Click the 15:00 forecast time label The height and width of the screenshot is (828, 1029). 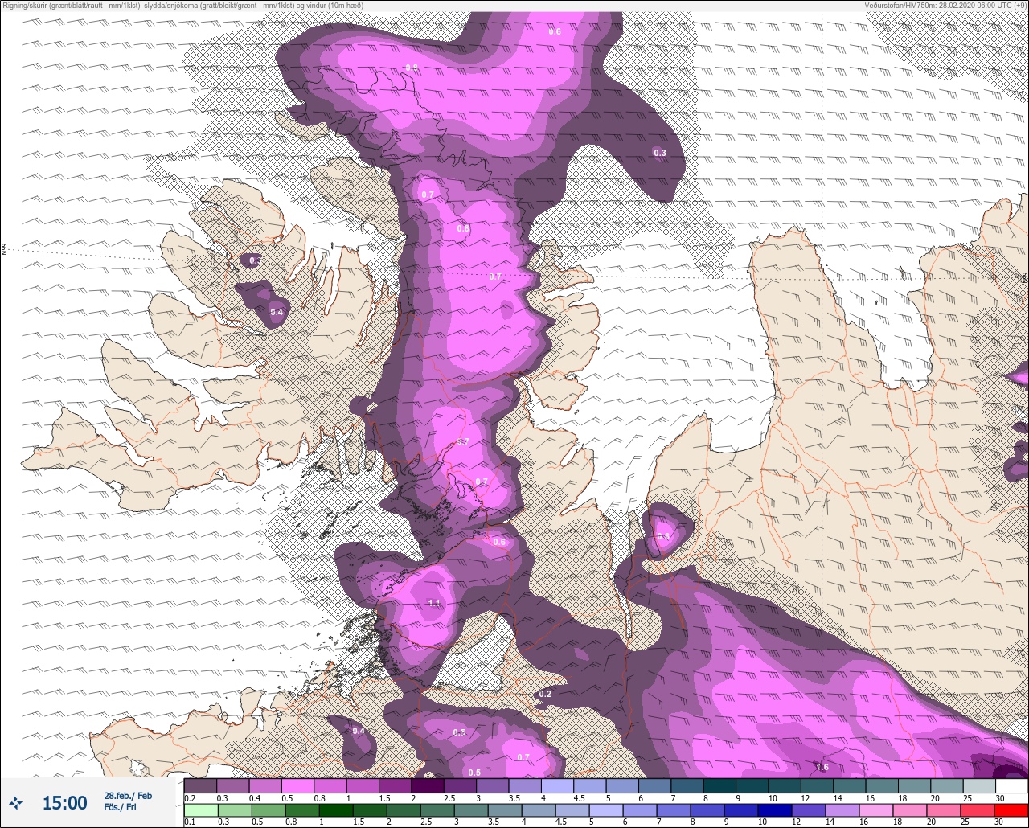(64, 803)
